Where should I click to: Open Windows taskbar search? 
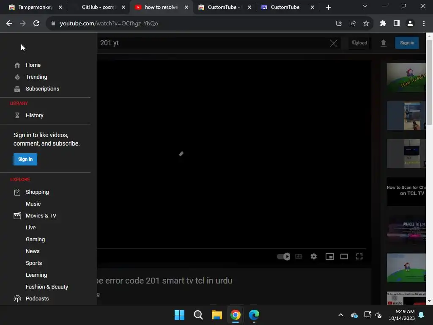point(198,315)
